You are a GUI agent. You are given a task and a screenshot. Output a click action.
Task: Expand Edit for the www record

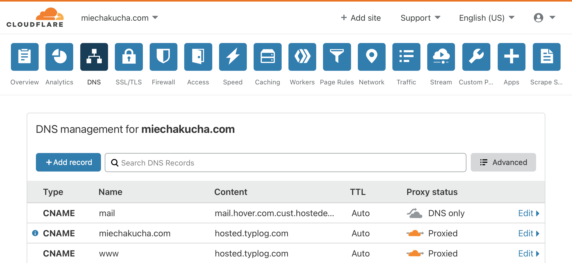point(529,253)
